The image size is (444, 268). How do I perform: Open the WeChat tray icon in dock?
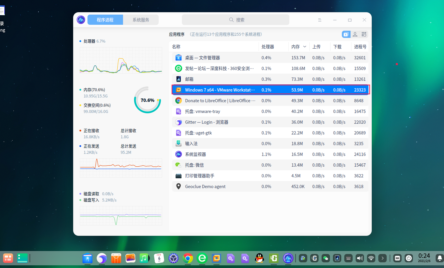point(326,258)
